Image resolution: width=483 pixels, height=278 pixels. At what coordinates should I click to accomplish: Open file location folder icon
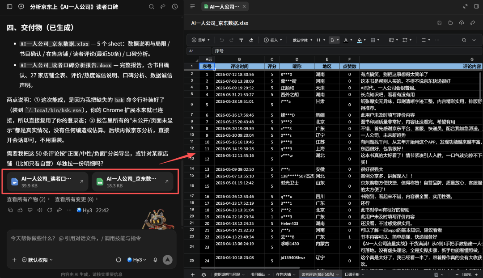click(x=450, y=23)
